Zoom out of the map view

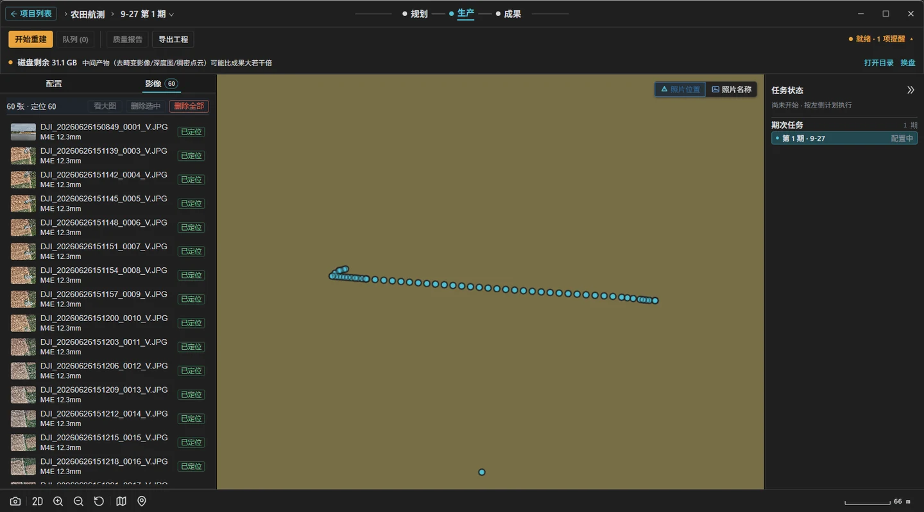(78, 501)
